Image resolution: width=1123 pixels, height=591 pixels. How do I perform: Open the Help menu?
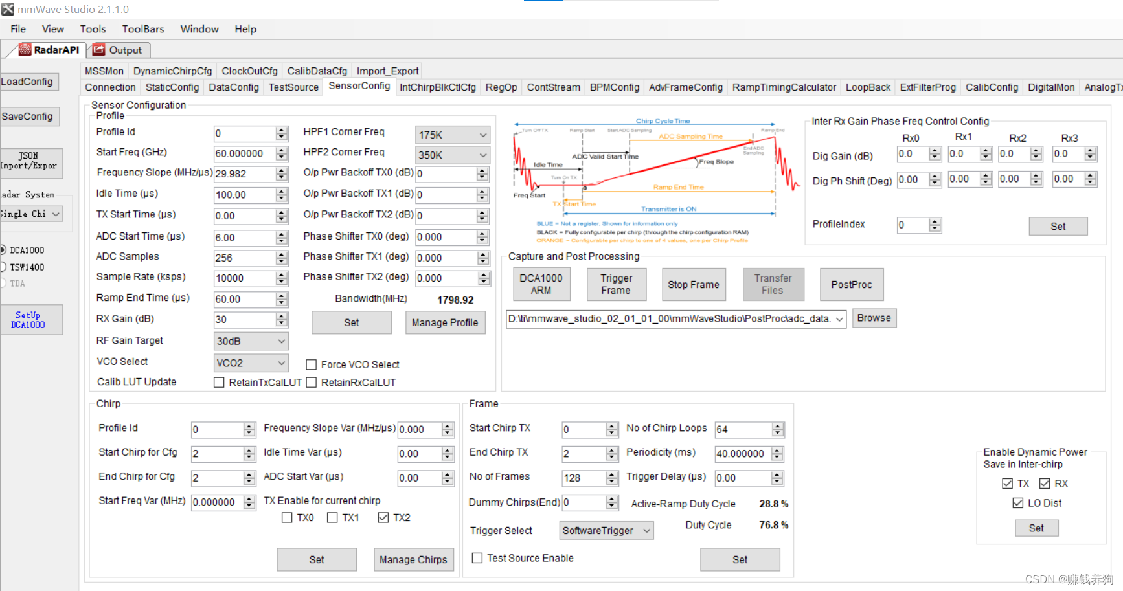coord(245,29)
